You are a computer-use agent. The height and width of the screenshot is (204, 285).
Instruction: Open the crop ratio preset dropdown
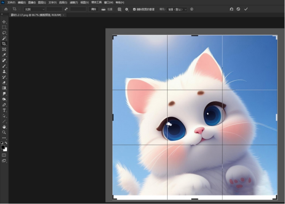(x=34, y=9)
